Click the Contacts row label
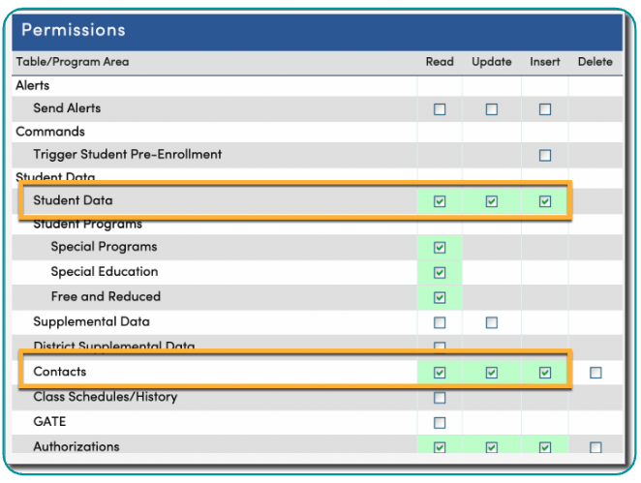This screenshot has width=641, height=483. (x=59, y=372)
